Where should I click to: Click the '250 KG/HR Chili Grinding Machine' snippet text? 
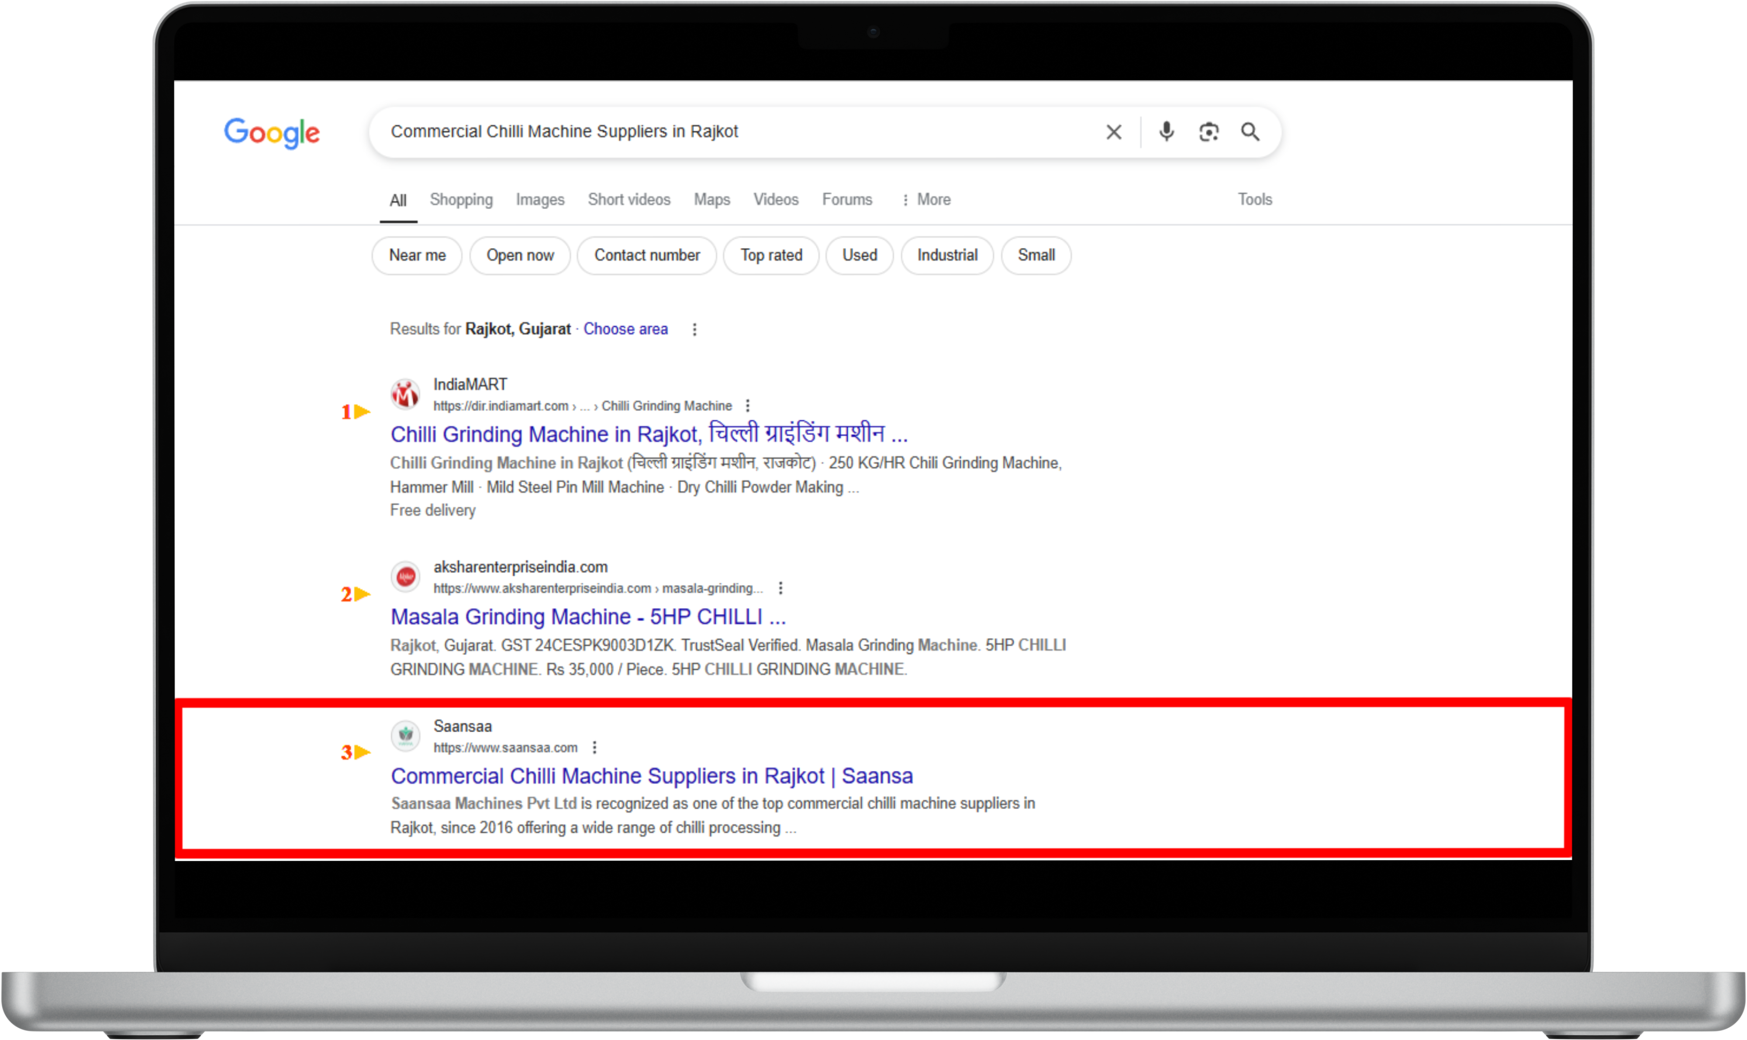[x=945, y=463]
